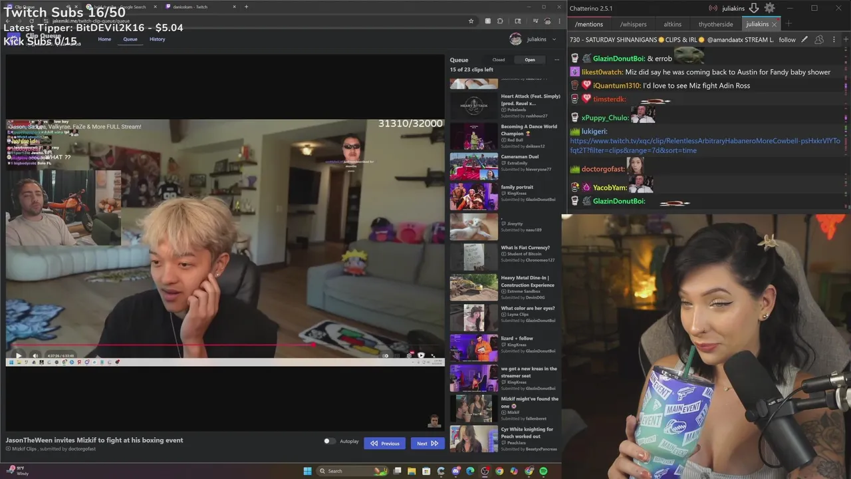
Task: Mute the clip video volume
Action: 35,355
